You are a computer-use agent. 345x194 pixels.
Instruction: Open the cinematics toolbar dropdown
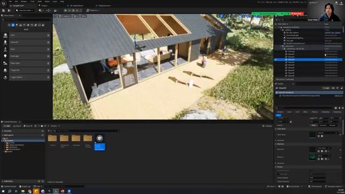tap(56, 10)
